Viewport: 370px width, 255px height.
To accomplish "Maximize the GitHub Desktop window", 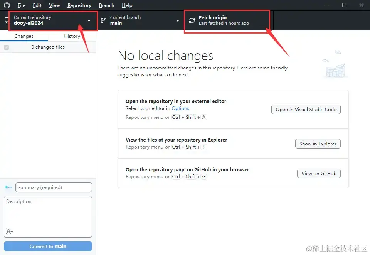I will click(344, 5).
